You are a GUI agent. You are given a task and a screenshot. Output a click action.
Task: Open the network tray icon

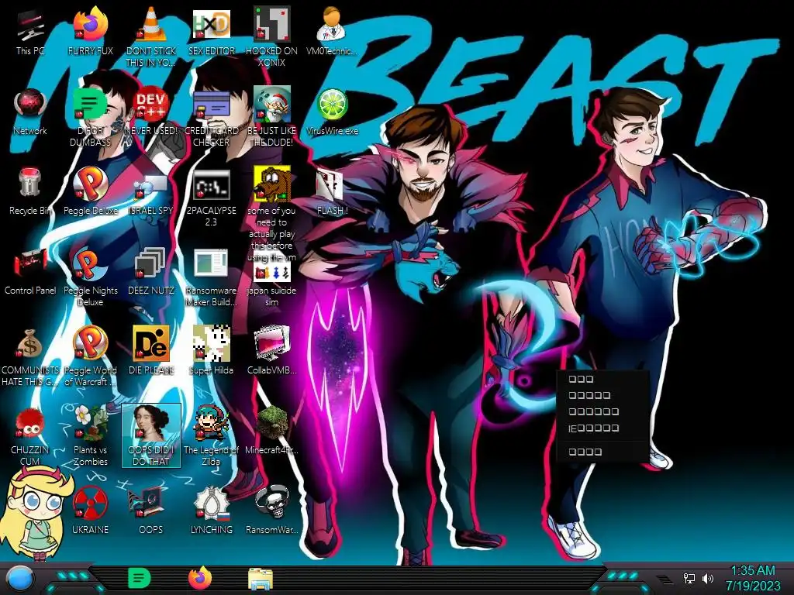[689, 578]
